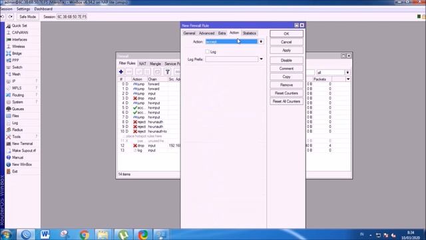Click the Windows Start button
This screenshot has height=240, width=426.
(6, 234)
